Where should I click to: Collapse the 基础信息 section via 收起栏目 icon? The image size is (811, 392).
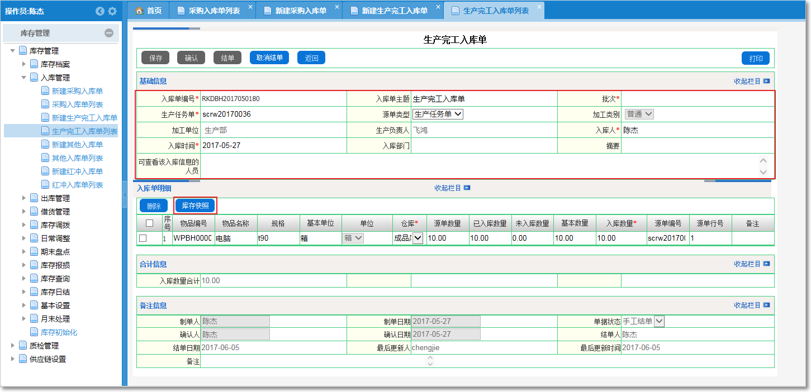(x=766, y=82)
